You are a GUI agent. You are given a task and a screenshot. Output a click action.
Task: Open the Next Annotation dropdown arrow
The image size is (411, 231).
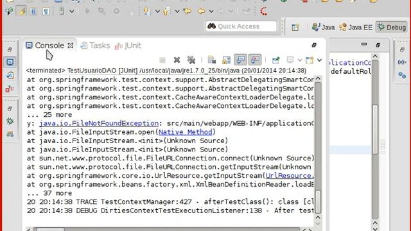157,12
